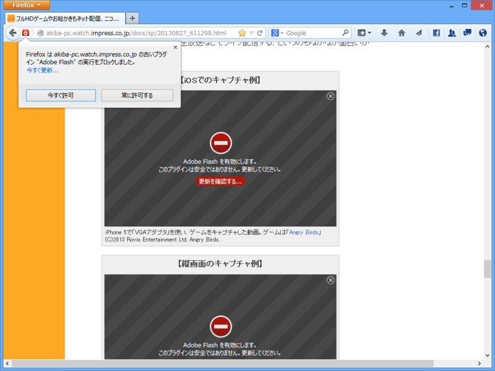Maximize the Firefox window

click(465, 6)
